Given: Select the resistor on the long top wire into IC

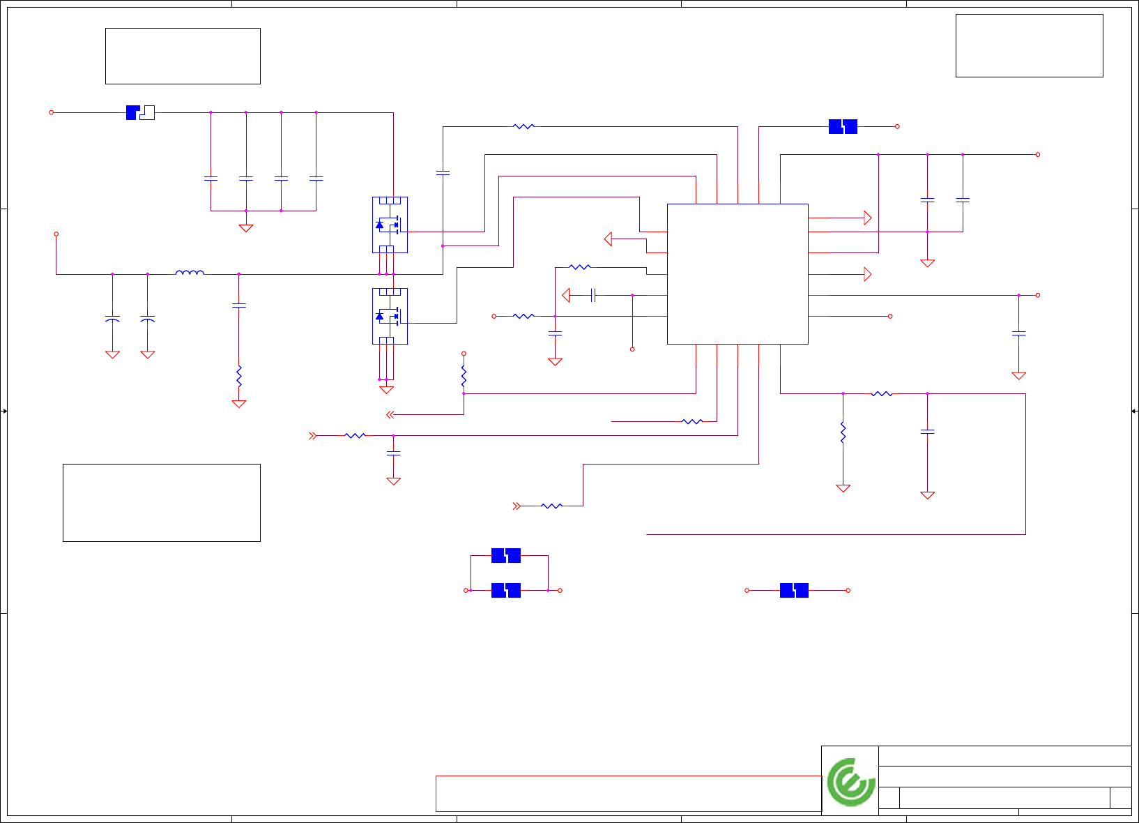Looking at the screenshot, I should [523, 126].
